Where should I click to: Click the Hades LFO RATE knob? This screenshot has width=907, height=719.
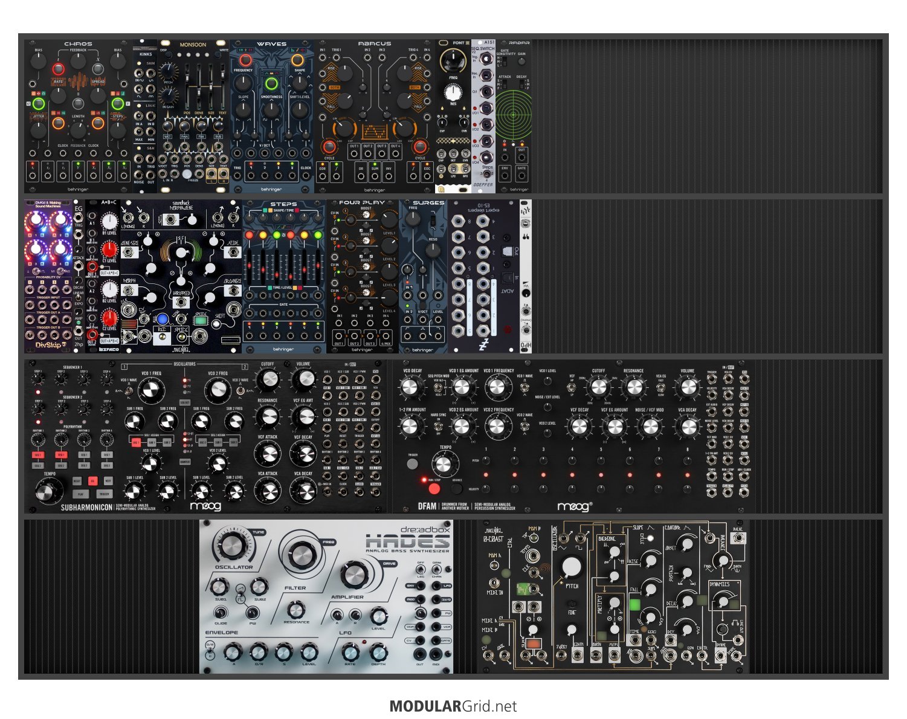[x=350, y=652]
